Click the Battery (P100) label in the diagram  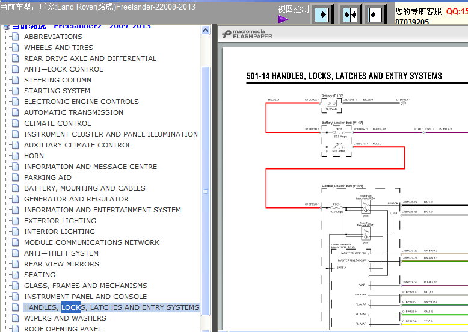[332, 96]
